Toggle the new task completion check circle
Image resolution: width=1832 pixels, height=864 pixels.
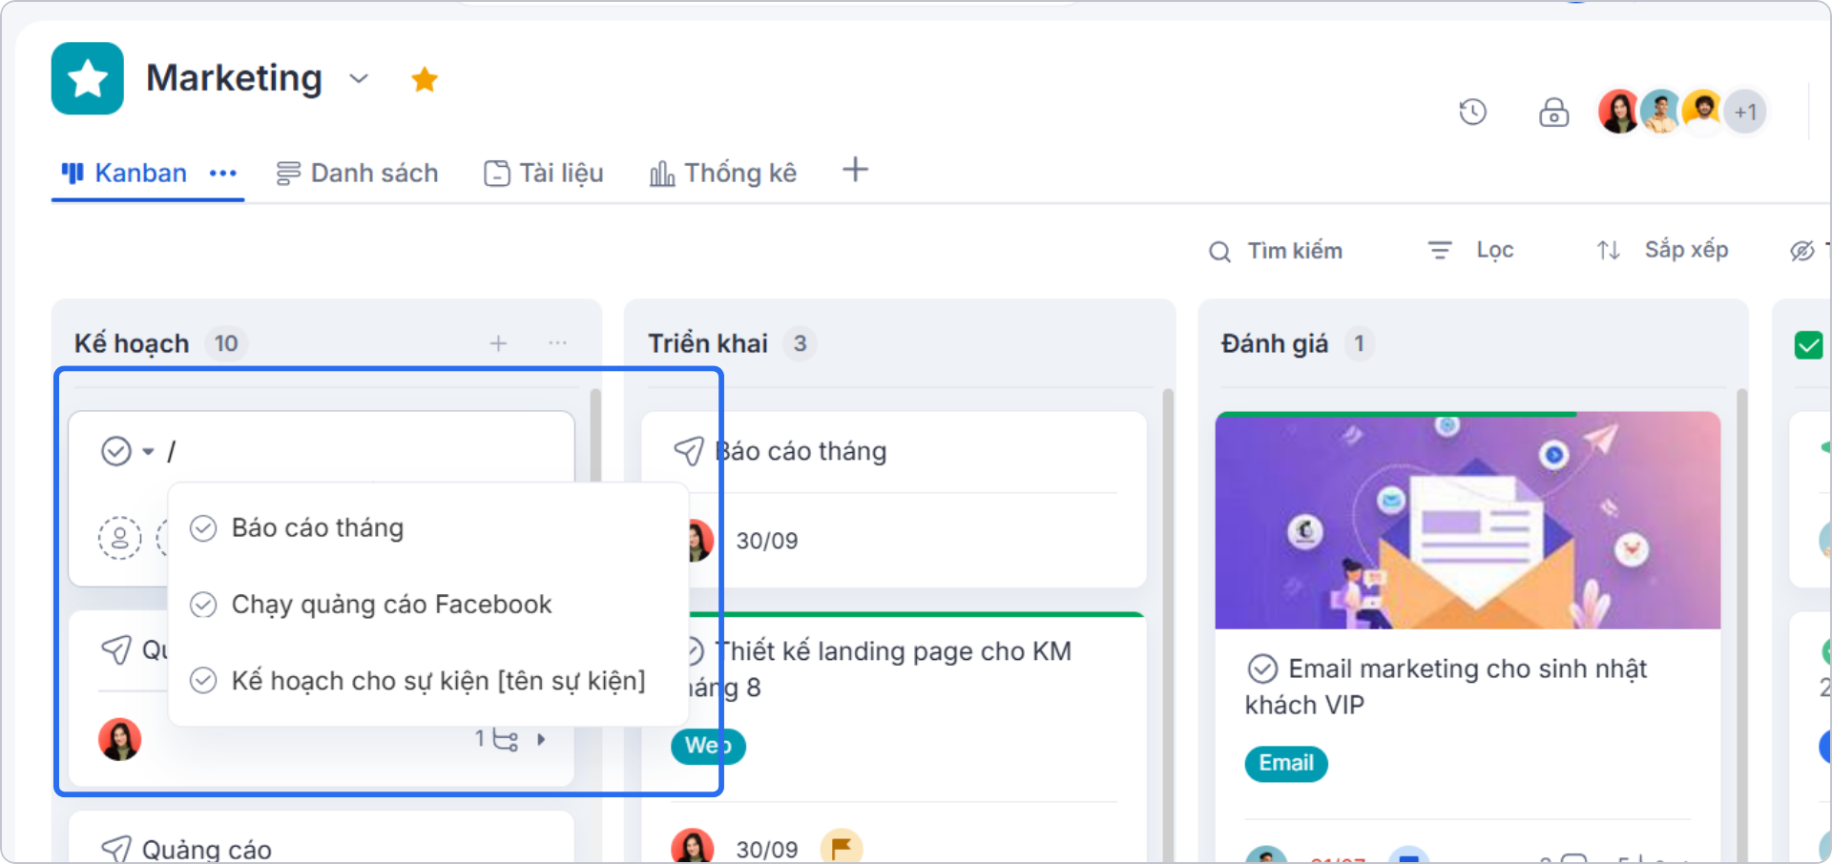(116, 451)
